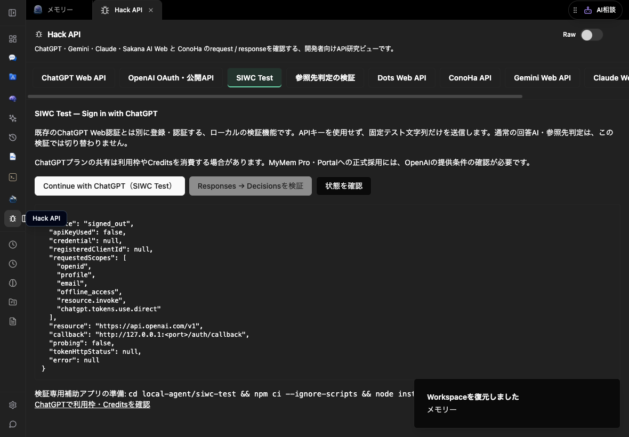Click the "error": null line
629x437 pixels.
[x=74, y=360]
